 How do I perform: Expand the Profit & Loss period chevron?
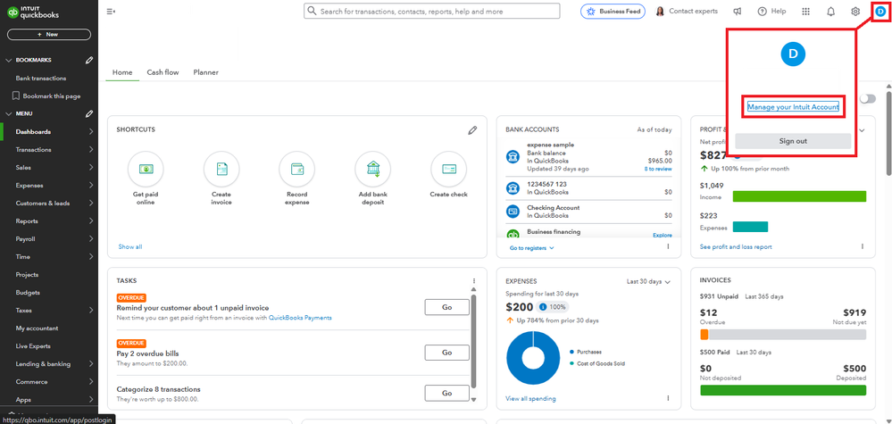click(x=862, y=130)
